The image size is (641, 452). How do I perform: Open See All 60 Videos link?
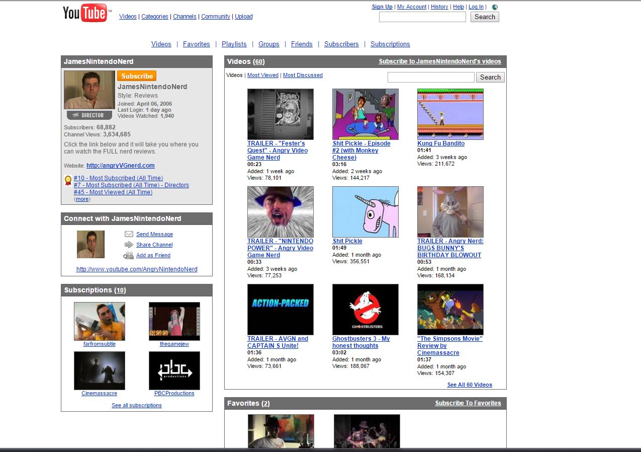(470, 385)
